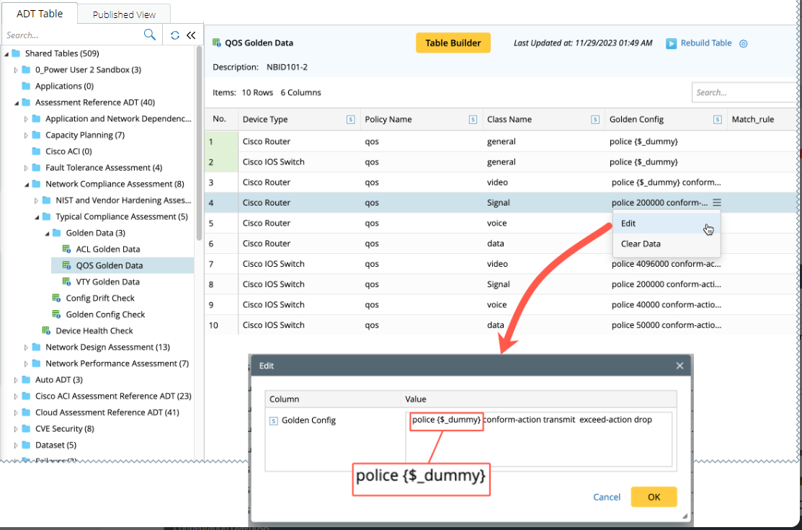Close the Edit dialog with X

click(x=679, y=366)
